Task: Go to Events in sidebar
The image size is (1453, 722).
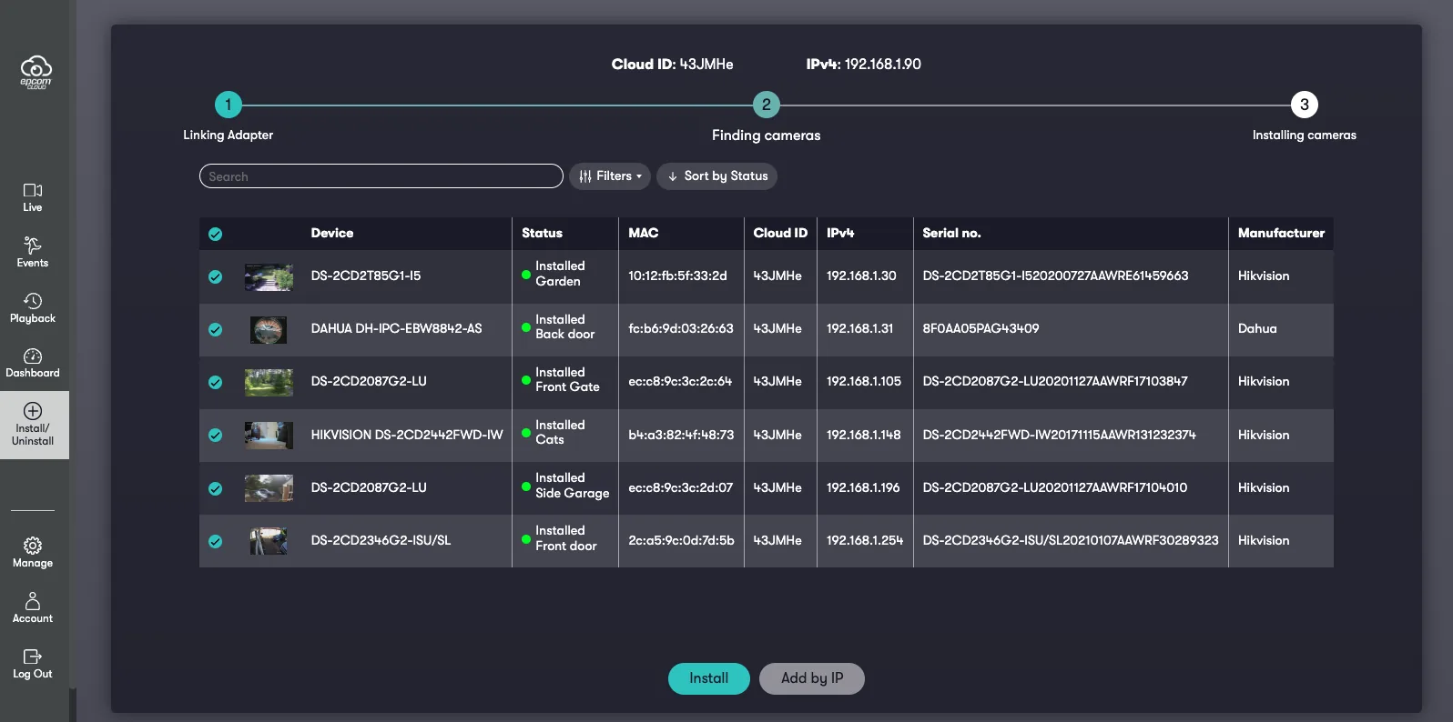Action: click(x=33, y=252)
